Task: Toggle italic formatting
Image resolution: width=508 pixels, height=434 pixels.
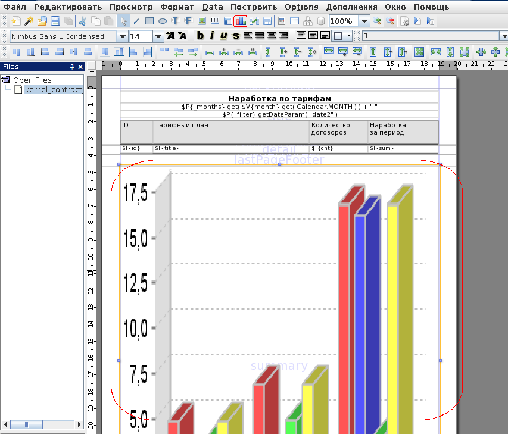Action: pos(212,36)
